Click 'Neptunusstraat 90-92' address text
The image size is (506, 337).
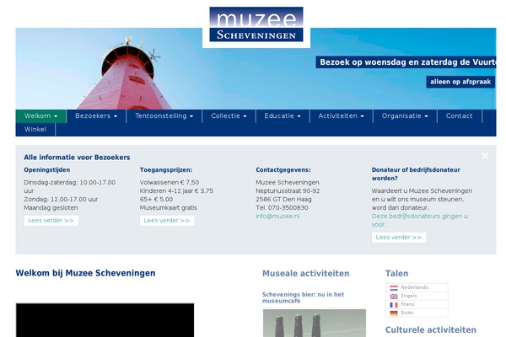click(x=288, y=191)
